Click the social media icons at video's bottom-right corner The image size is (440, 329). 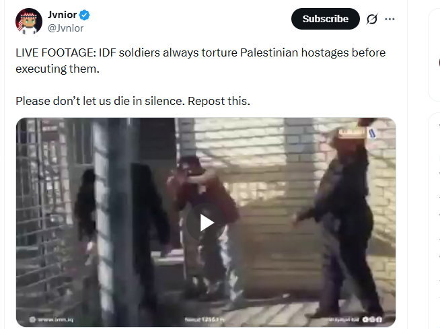pyautogui.click(x=372, y=320)
